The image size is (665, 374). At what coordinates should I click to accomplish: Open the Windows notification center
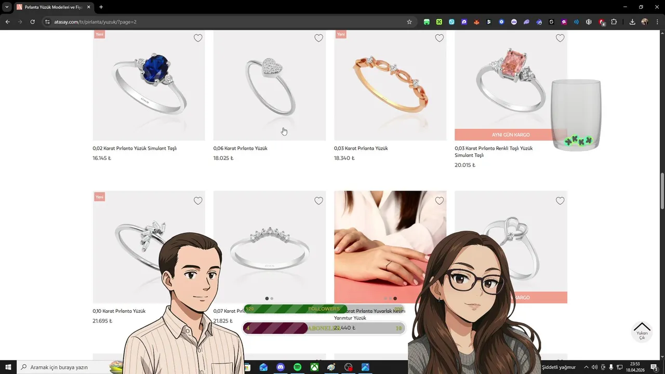[655, 367]
